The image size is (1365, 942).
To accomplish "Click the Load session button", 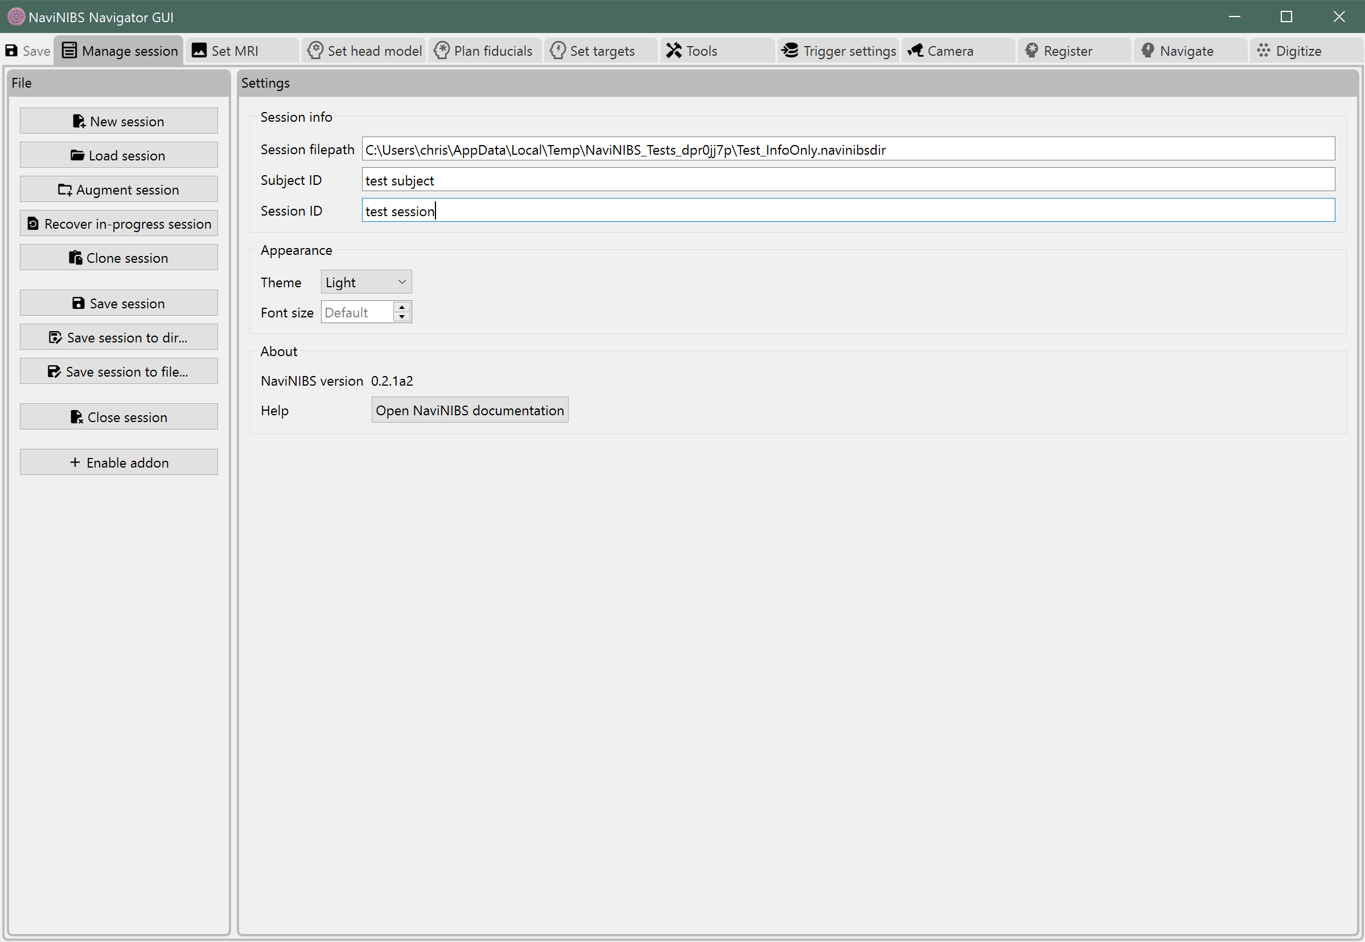I will 119,155.
